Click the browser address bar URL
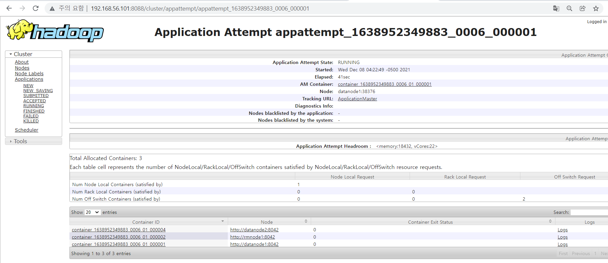Screen dimensions: 608x263 pos(200,9)
